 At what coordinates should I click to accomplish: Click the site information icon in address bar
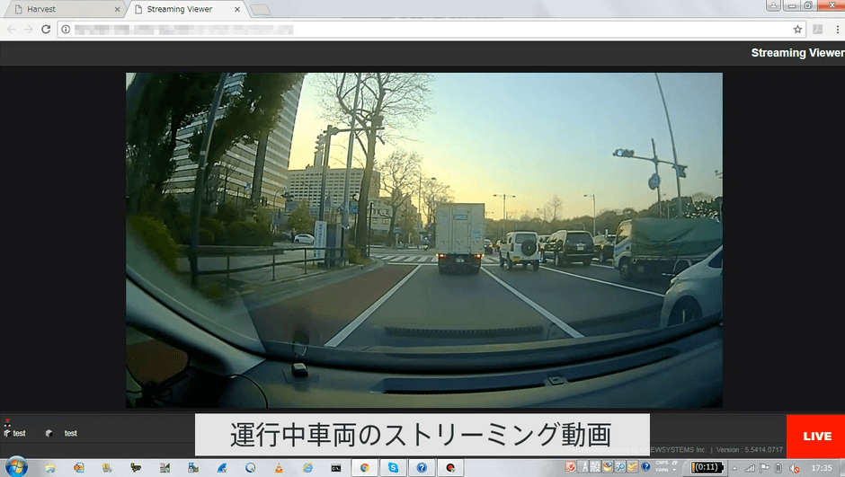pyautogui.click(x=66, y=29)
